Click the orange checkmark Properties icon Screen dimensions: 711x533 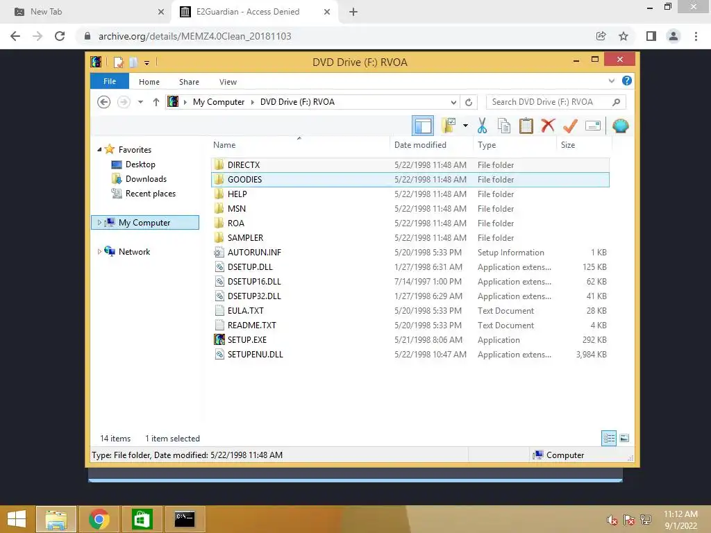570,126
